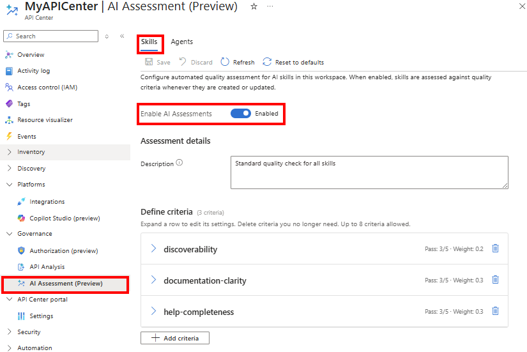Expand the help-completeness criteria row
Image resolution: width=527 pixels, height=352 pixels.
click(153, 311)
